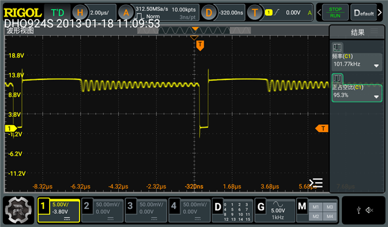The width and height of the screenshot is (388, 227).
Task: Turn on channel 4
Action: click(190, 211)
